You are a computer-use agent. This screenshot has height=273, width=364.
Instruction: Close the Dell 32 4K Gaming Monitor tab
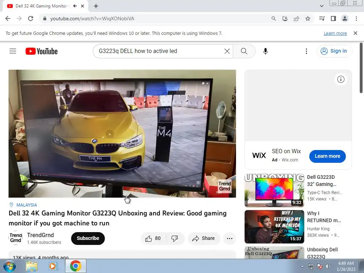tap(82, 6)
